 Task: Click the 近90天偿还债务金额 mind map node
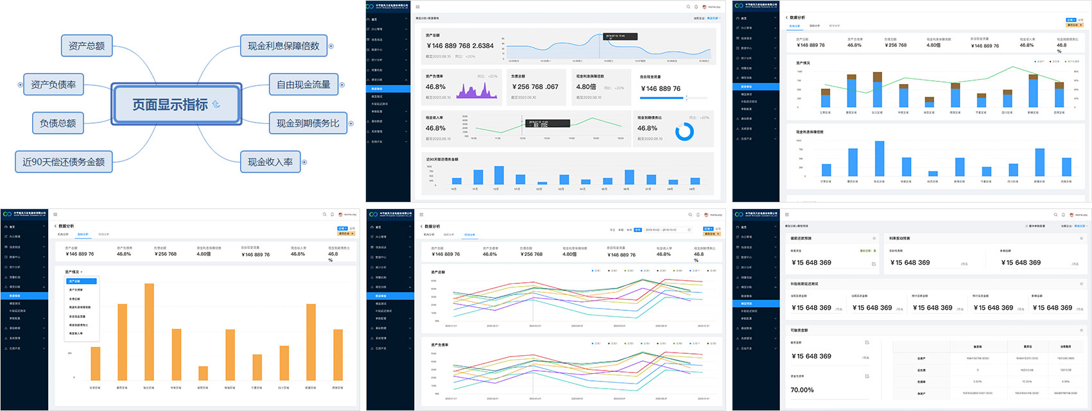tap(64, 162)
